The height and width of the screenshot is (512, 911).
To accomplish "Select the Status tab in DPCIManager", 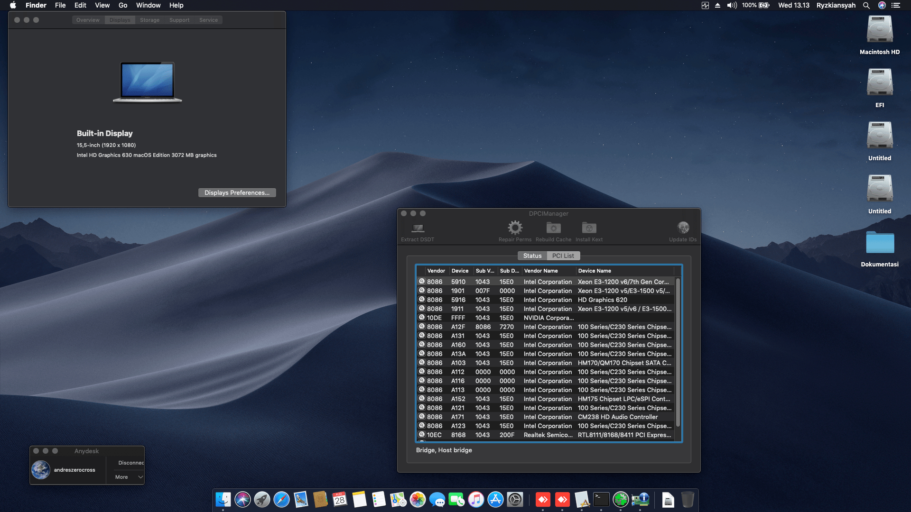I will (x=532, y=256).
